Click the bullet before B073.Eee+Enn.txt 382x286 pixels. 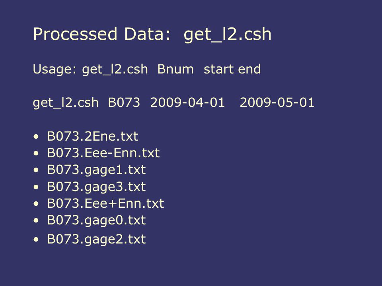click(x=36, y=204)
